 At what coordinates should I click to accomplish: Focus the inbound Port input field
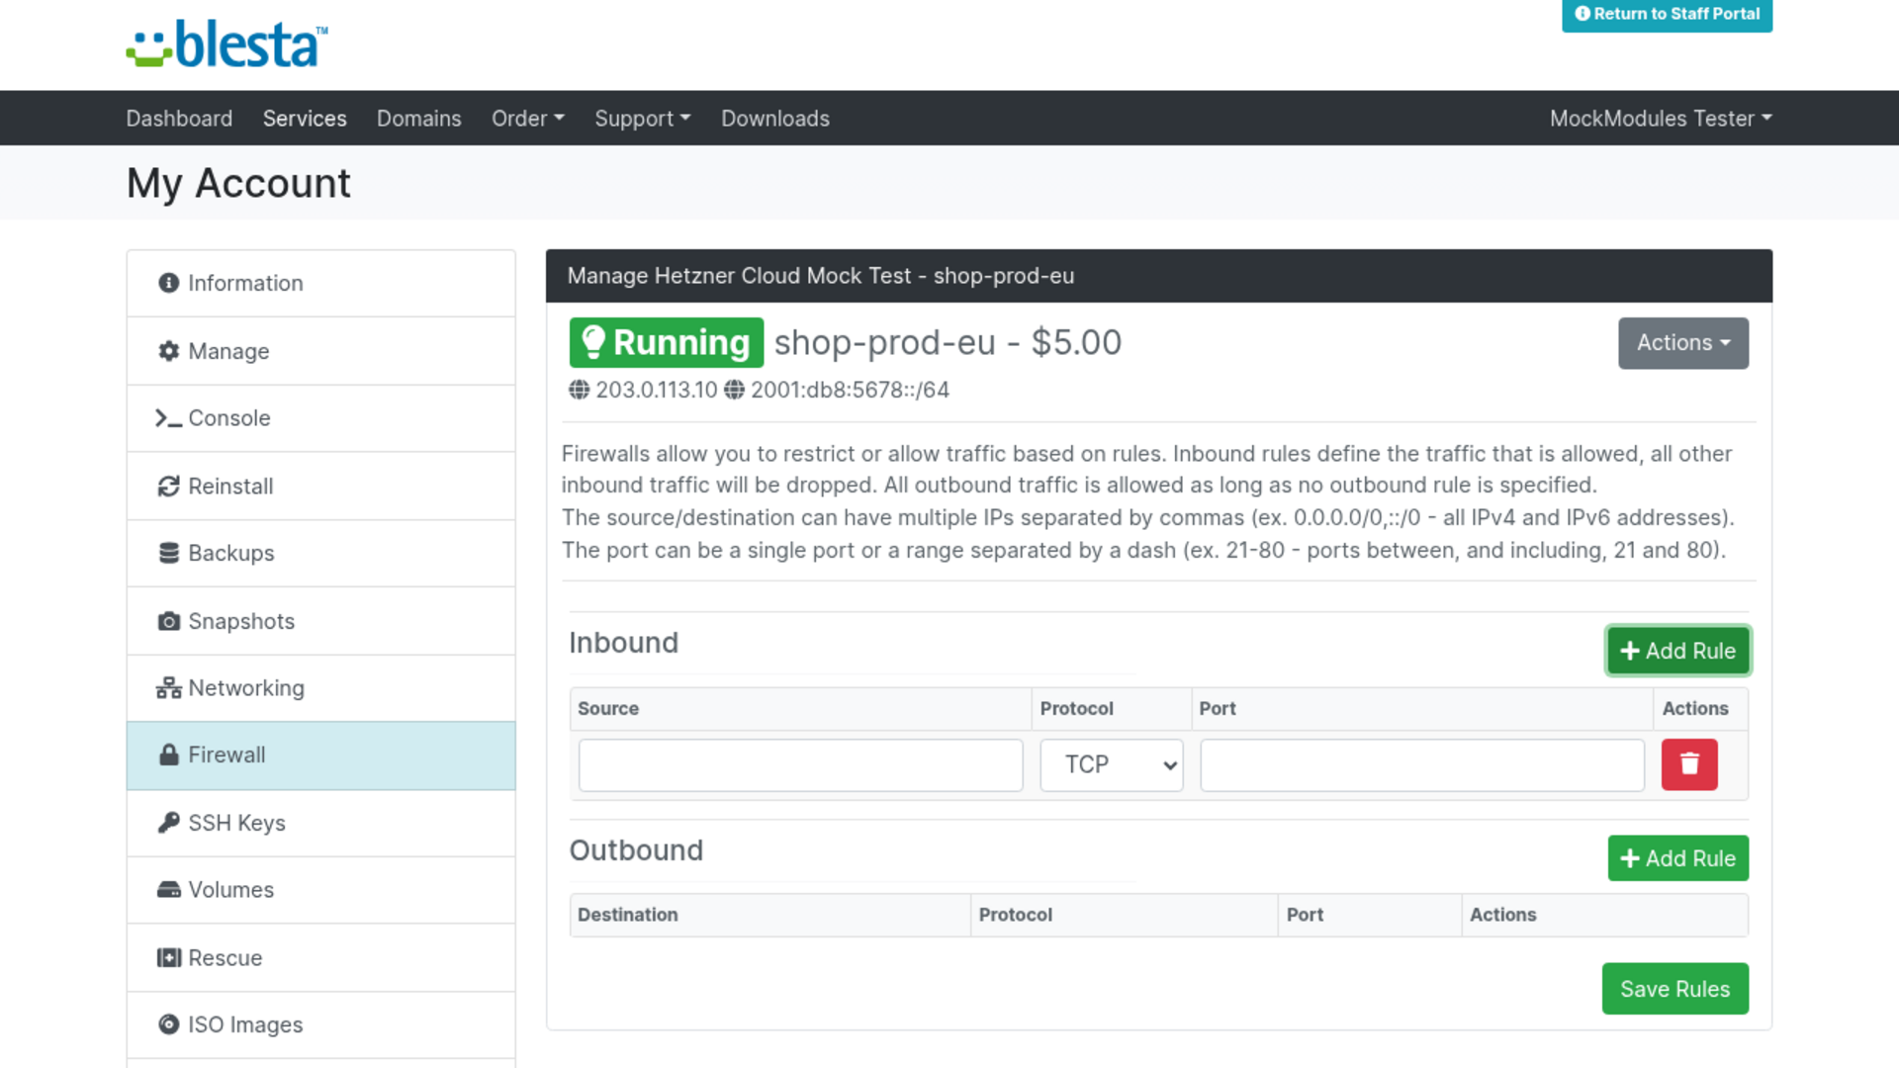(1422, 765)
